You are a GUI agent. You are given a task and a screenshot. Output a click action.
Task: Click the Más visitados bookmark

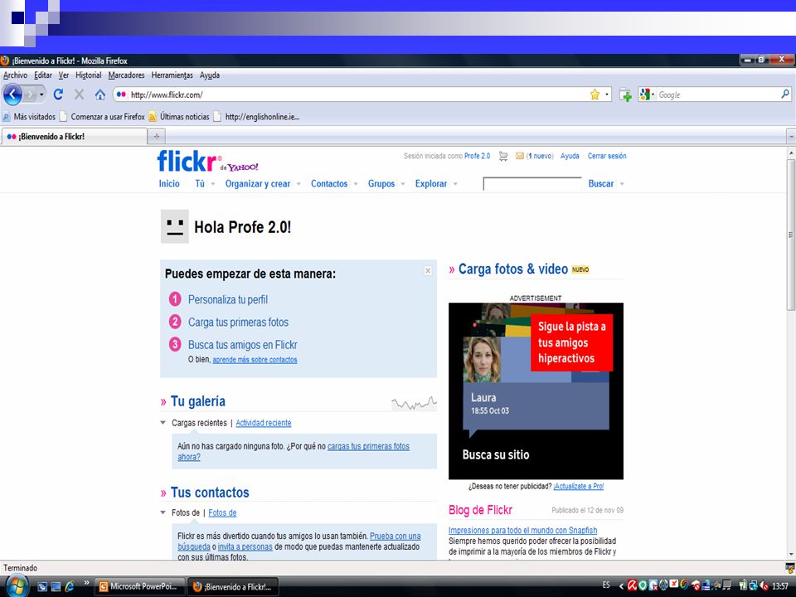click(x=30, y=117)
